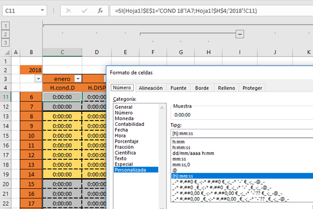
Task: Click the Enter checkmark icon in formula bar
Action: 84,11
